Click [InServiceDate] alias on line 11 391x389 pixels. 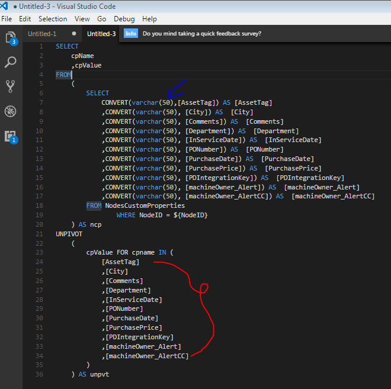pyautogui.click(x=293, y=140)
